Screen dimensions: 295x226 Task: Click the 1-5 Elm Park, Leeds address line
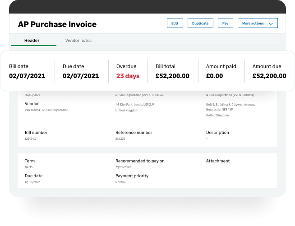[x=135, y=105]
